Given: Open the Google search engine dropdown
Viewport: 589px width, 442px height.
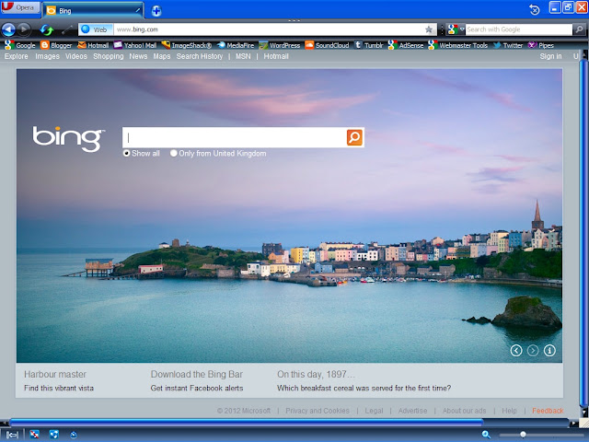Looking at the screenshot, I should [x=456, y=29].
